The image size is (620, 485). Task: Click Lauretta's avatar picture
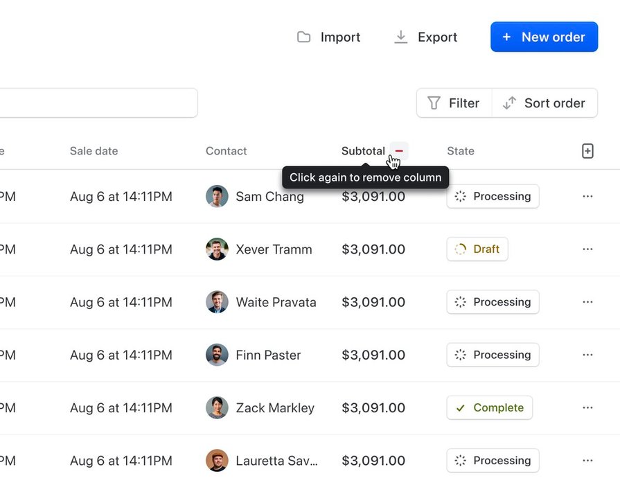click(x=217, y=460)
